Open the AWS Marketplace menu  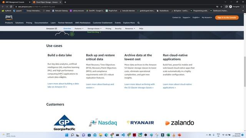(x=83, y=23)
